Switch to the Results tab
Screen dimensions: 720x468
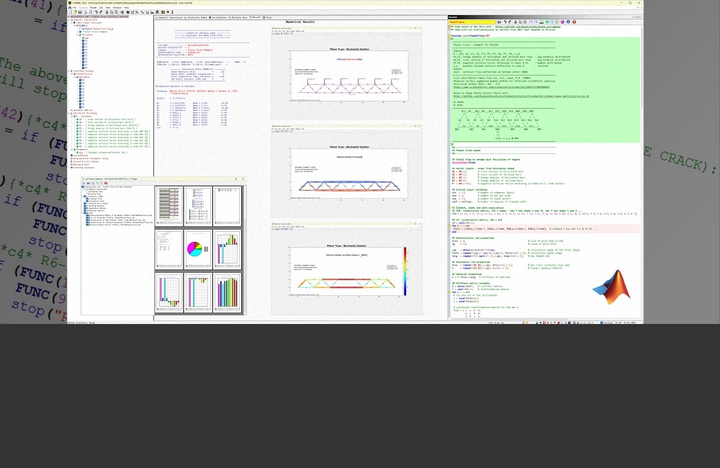click(256, 17)
